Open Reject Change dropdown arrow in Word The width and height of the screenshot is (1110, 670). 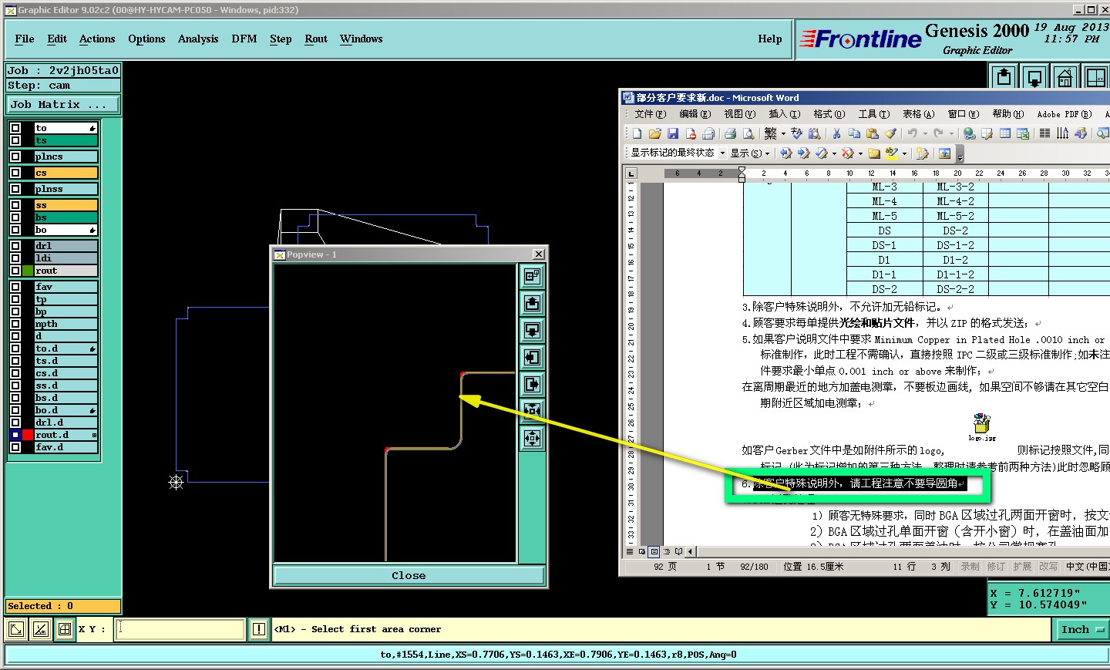(x=860, y=153)
